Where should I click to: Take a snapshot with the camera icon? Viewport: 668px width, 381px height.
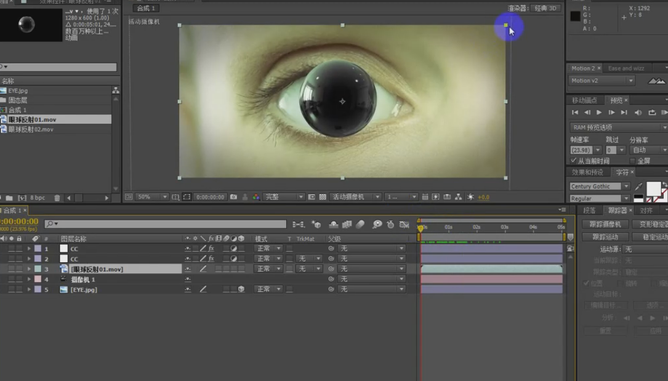(233, 197)
